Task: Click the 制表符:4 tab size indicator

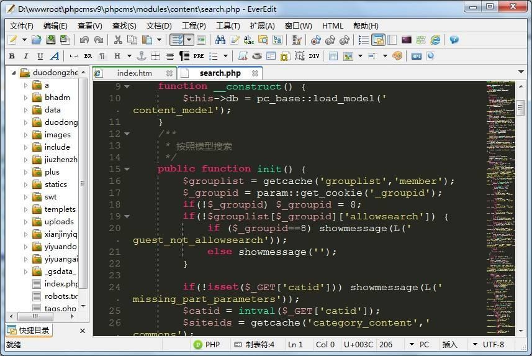Action: click(255, 344)
